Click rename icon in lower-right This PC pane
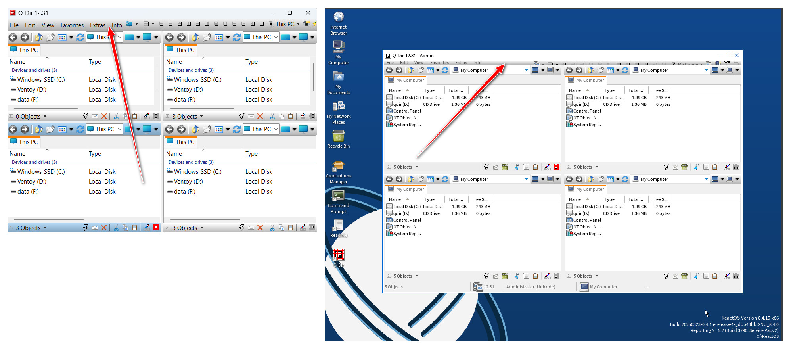The height and width of the screenshot is (349, 791). pos(251,228)
